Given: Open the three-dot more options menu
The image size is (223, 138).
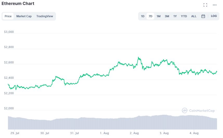Looking at the screenshot, I should coord(215,5).
